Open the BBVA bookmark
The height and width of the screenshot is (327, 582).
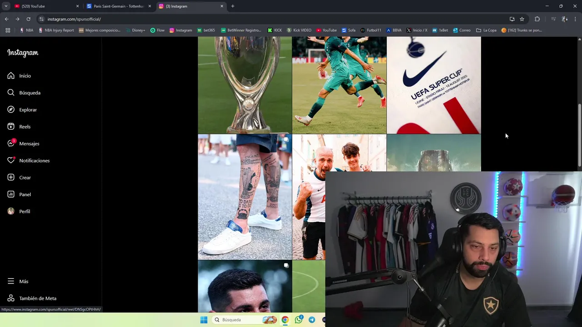tap(394, 30)
